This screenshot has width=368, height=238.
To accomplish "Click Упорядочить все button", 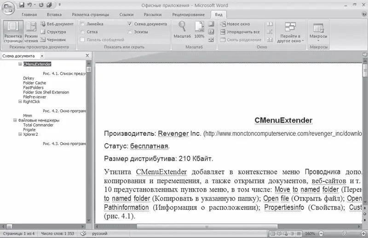I will (240, 32).
